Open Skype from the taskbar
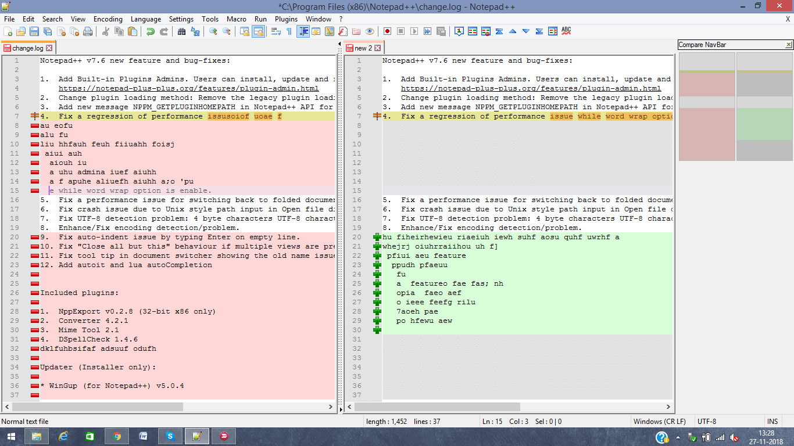The image size is (794, 446). click(x=170, y=436)
